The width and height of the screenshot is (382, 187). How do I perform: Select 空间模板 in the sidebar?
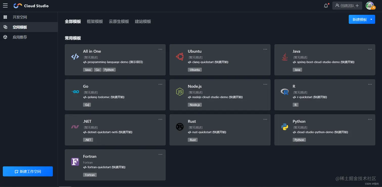coord(29,27)
